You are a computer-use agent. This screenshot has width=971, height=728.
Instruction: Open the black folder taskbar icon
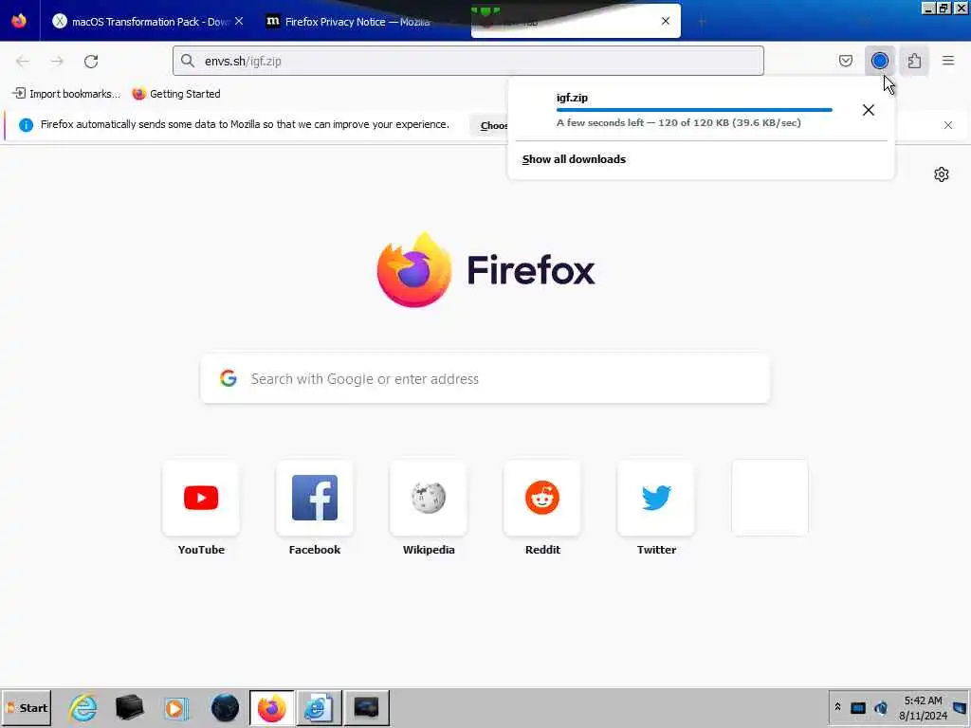pyautogui.click(x=129, y=708)
